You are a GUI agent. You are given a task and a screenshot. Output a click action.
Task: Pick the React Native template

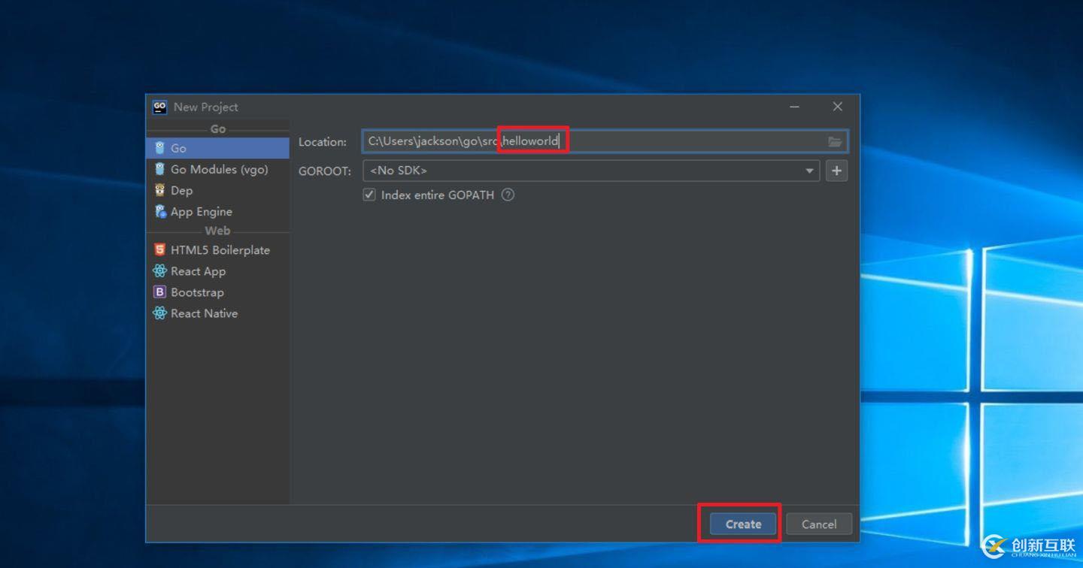(x=217, y=313)
